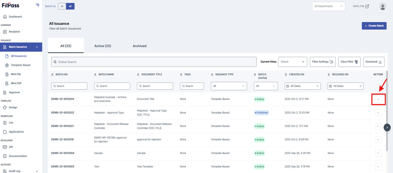393x173 pixels.
Task: Open actions menu for DEMO-25-0012024
Action: click(378, 99)
